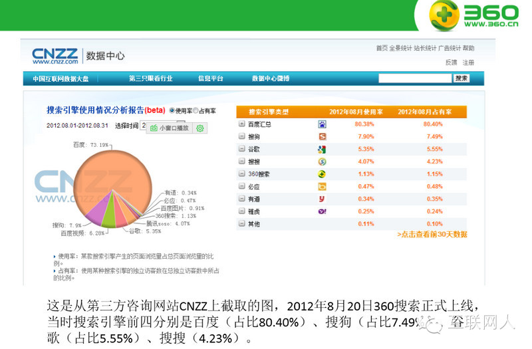
Task: Click the 注册 register link
Action: pyautogui.click(x=468, y=62)
